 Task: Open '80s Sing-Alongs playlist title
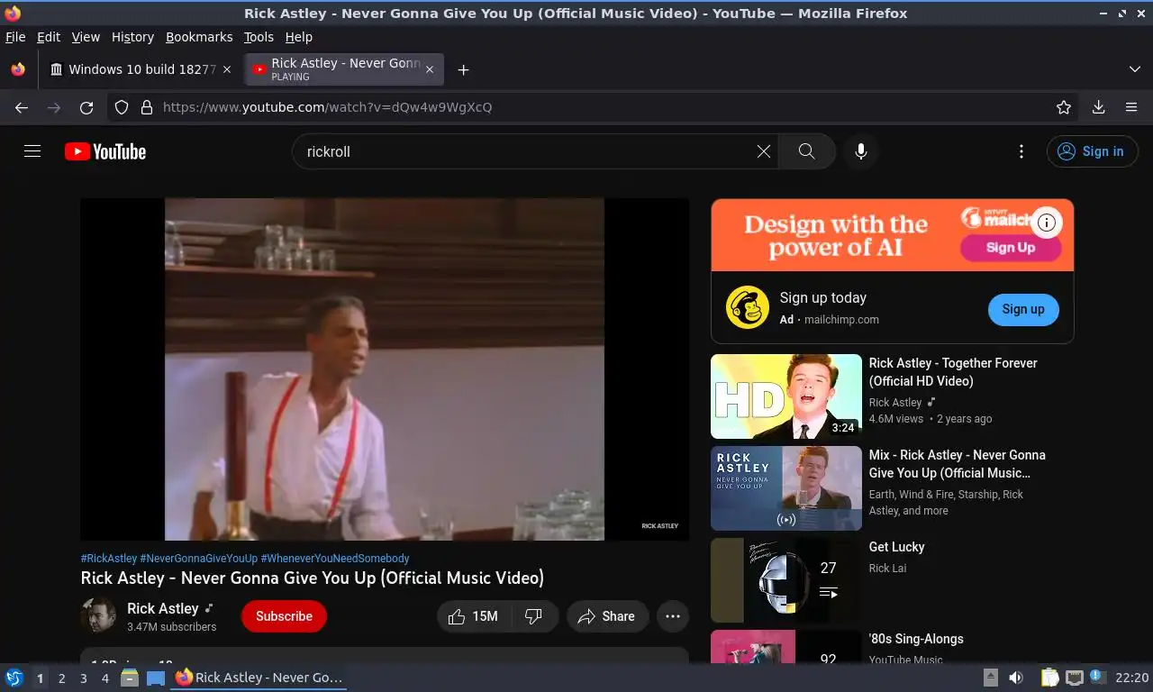(x=916, y=639)
